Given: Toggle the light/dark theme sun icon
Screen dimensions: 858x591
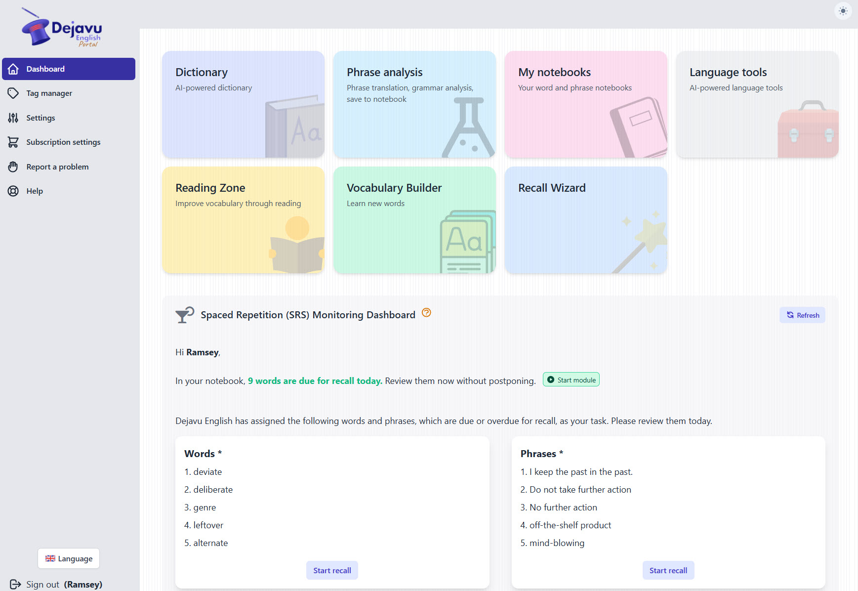Looking at the screenshot, I should coord(843,11).
